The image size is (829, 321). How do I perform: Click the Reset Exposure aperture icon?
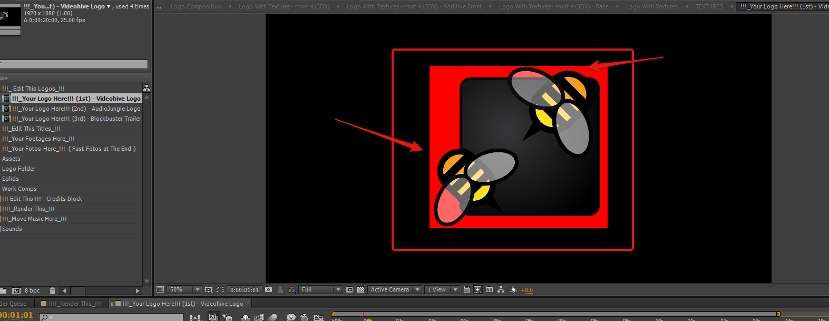pyautogui.click(x=513, y=290)
